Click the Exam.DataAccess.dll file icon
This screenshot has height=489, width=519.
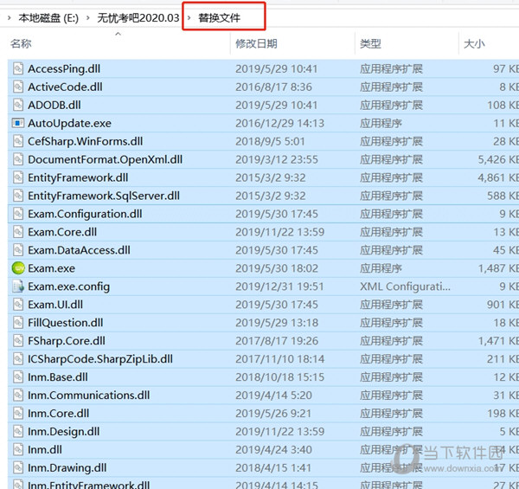pyautogui.click(x=18, y=250)
